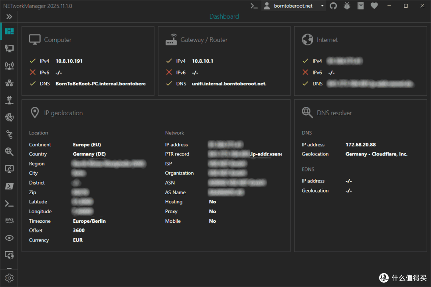Open the AWS Session Manager icon
This screenshot has width=431, height=287.
(x=9, y=220)
